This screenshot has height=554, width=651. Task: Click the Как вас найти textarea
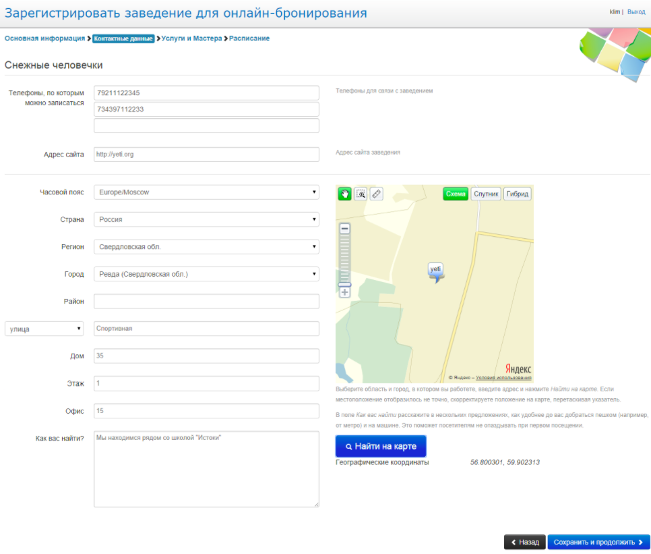[206, 469]
